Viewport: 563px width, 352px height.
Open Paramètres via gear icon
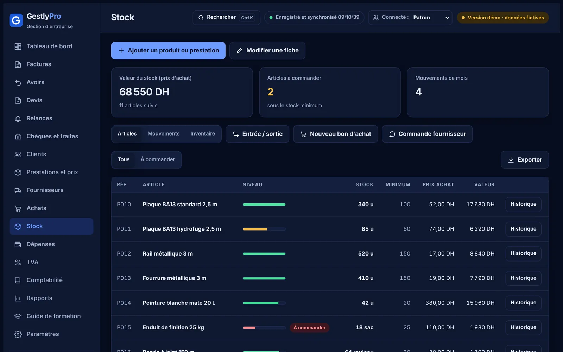(x=18, y=334)
